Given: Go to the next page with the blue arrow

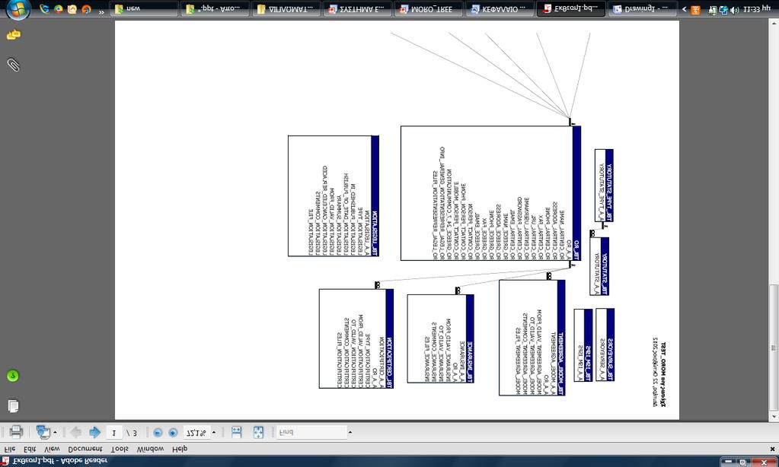Looking at the screenshot, I should click(x=94, y=432).
